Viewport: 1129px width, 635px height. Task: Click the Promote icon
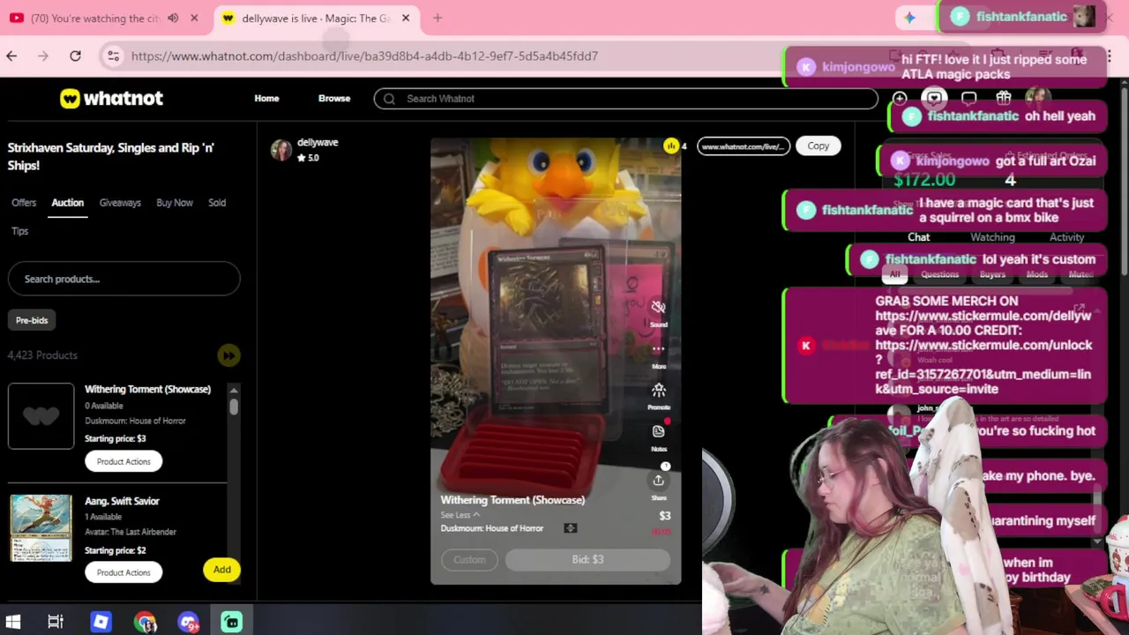coord(658,390)
